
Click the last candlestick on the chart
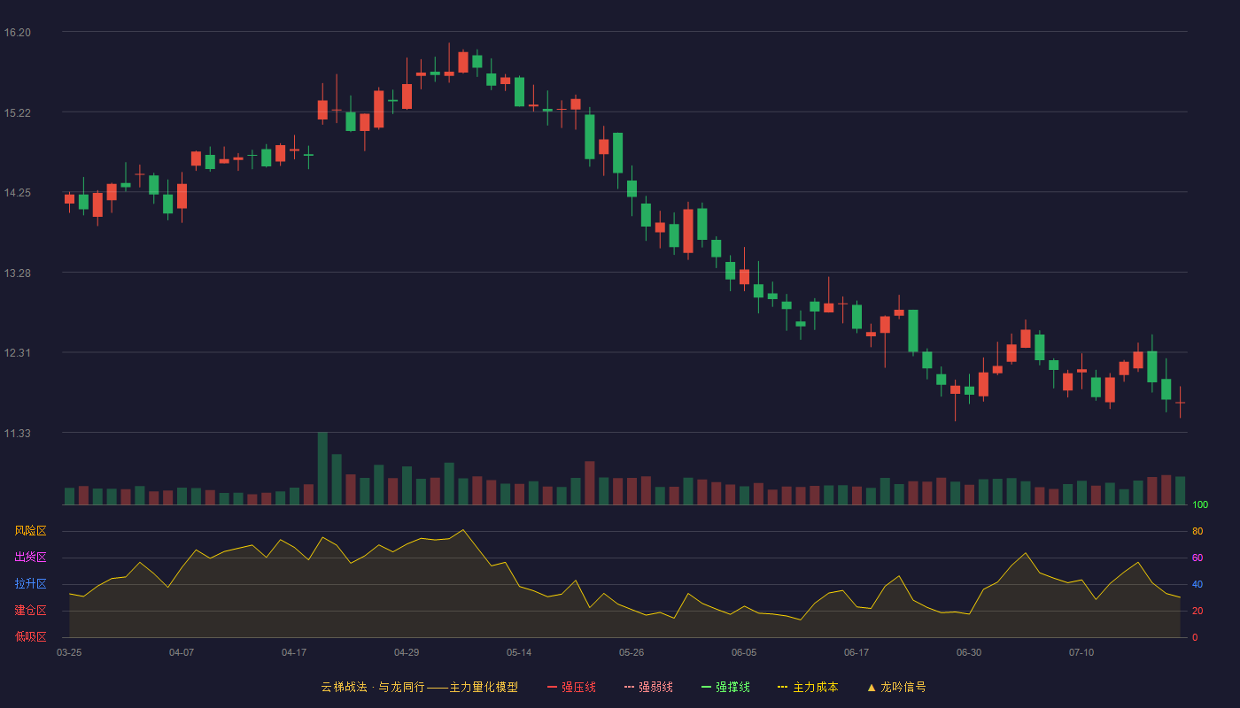[x=1180, y=403]
